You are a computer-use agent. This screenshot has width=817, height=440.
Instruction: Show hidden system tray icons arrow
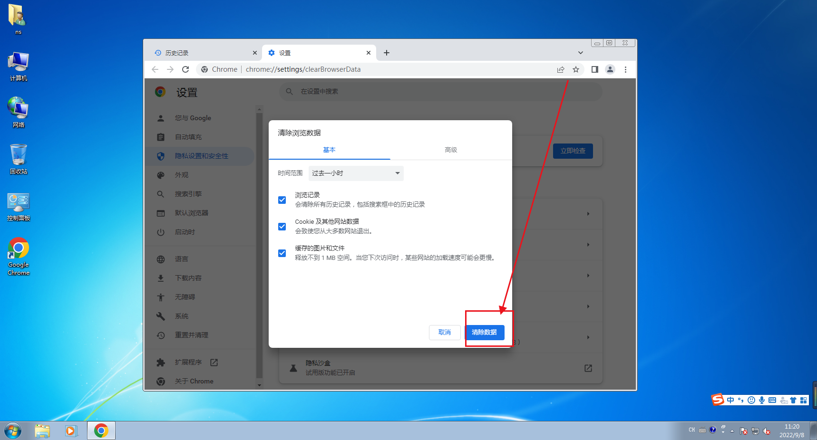(x=732, y=431)
